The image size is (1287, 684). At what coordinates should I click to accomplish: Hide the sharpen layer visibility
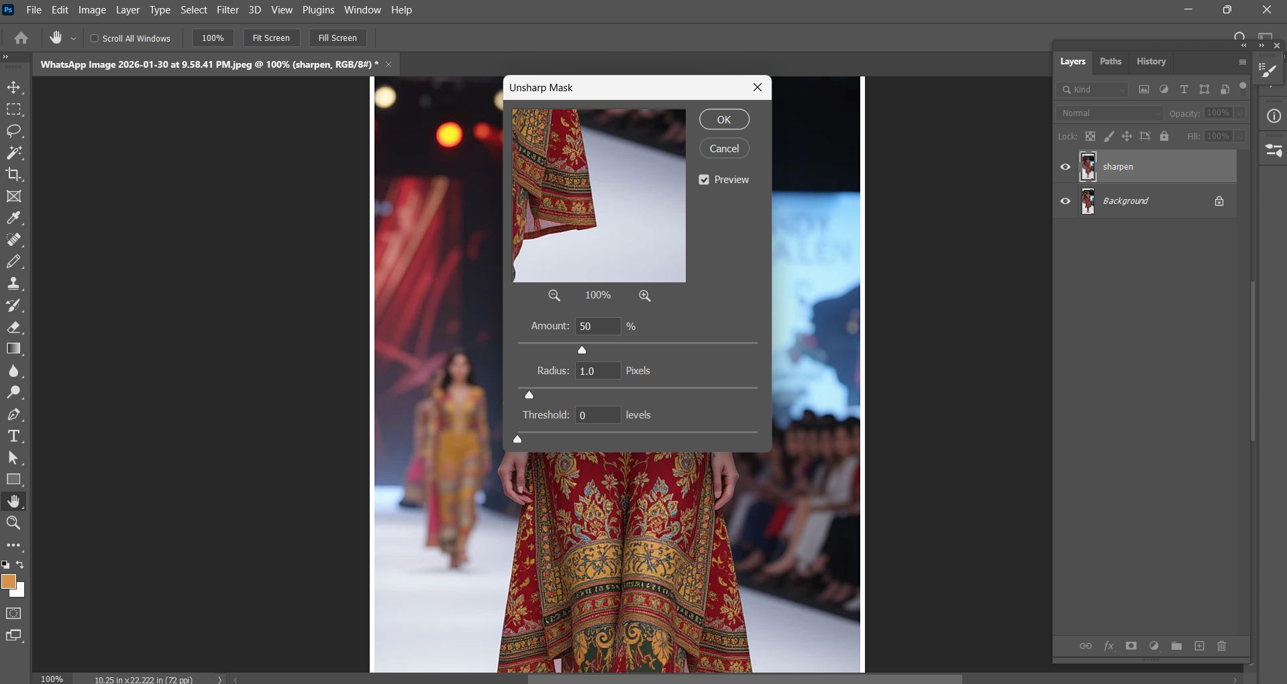(x=1065, y=167)
